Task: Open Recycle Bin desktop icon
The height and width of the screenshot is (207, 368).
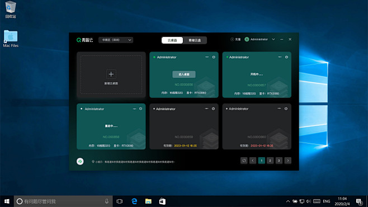Action: tap(10, 10)
